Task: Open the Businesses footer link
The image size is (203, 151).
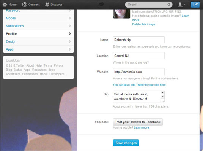Action: [x=30, y=74]
